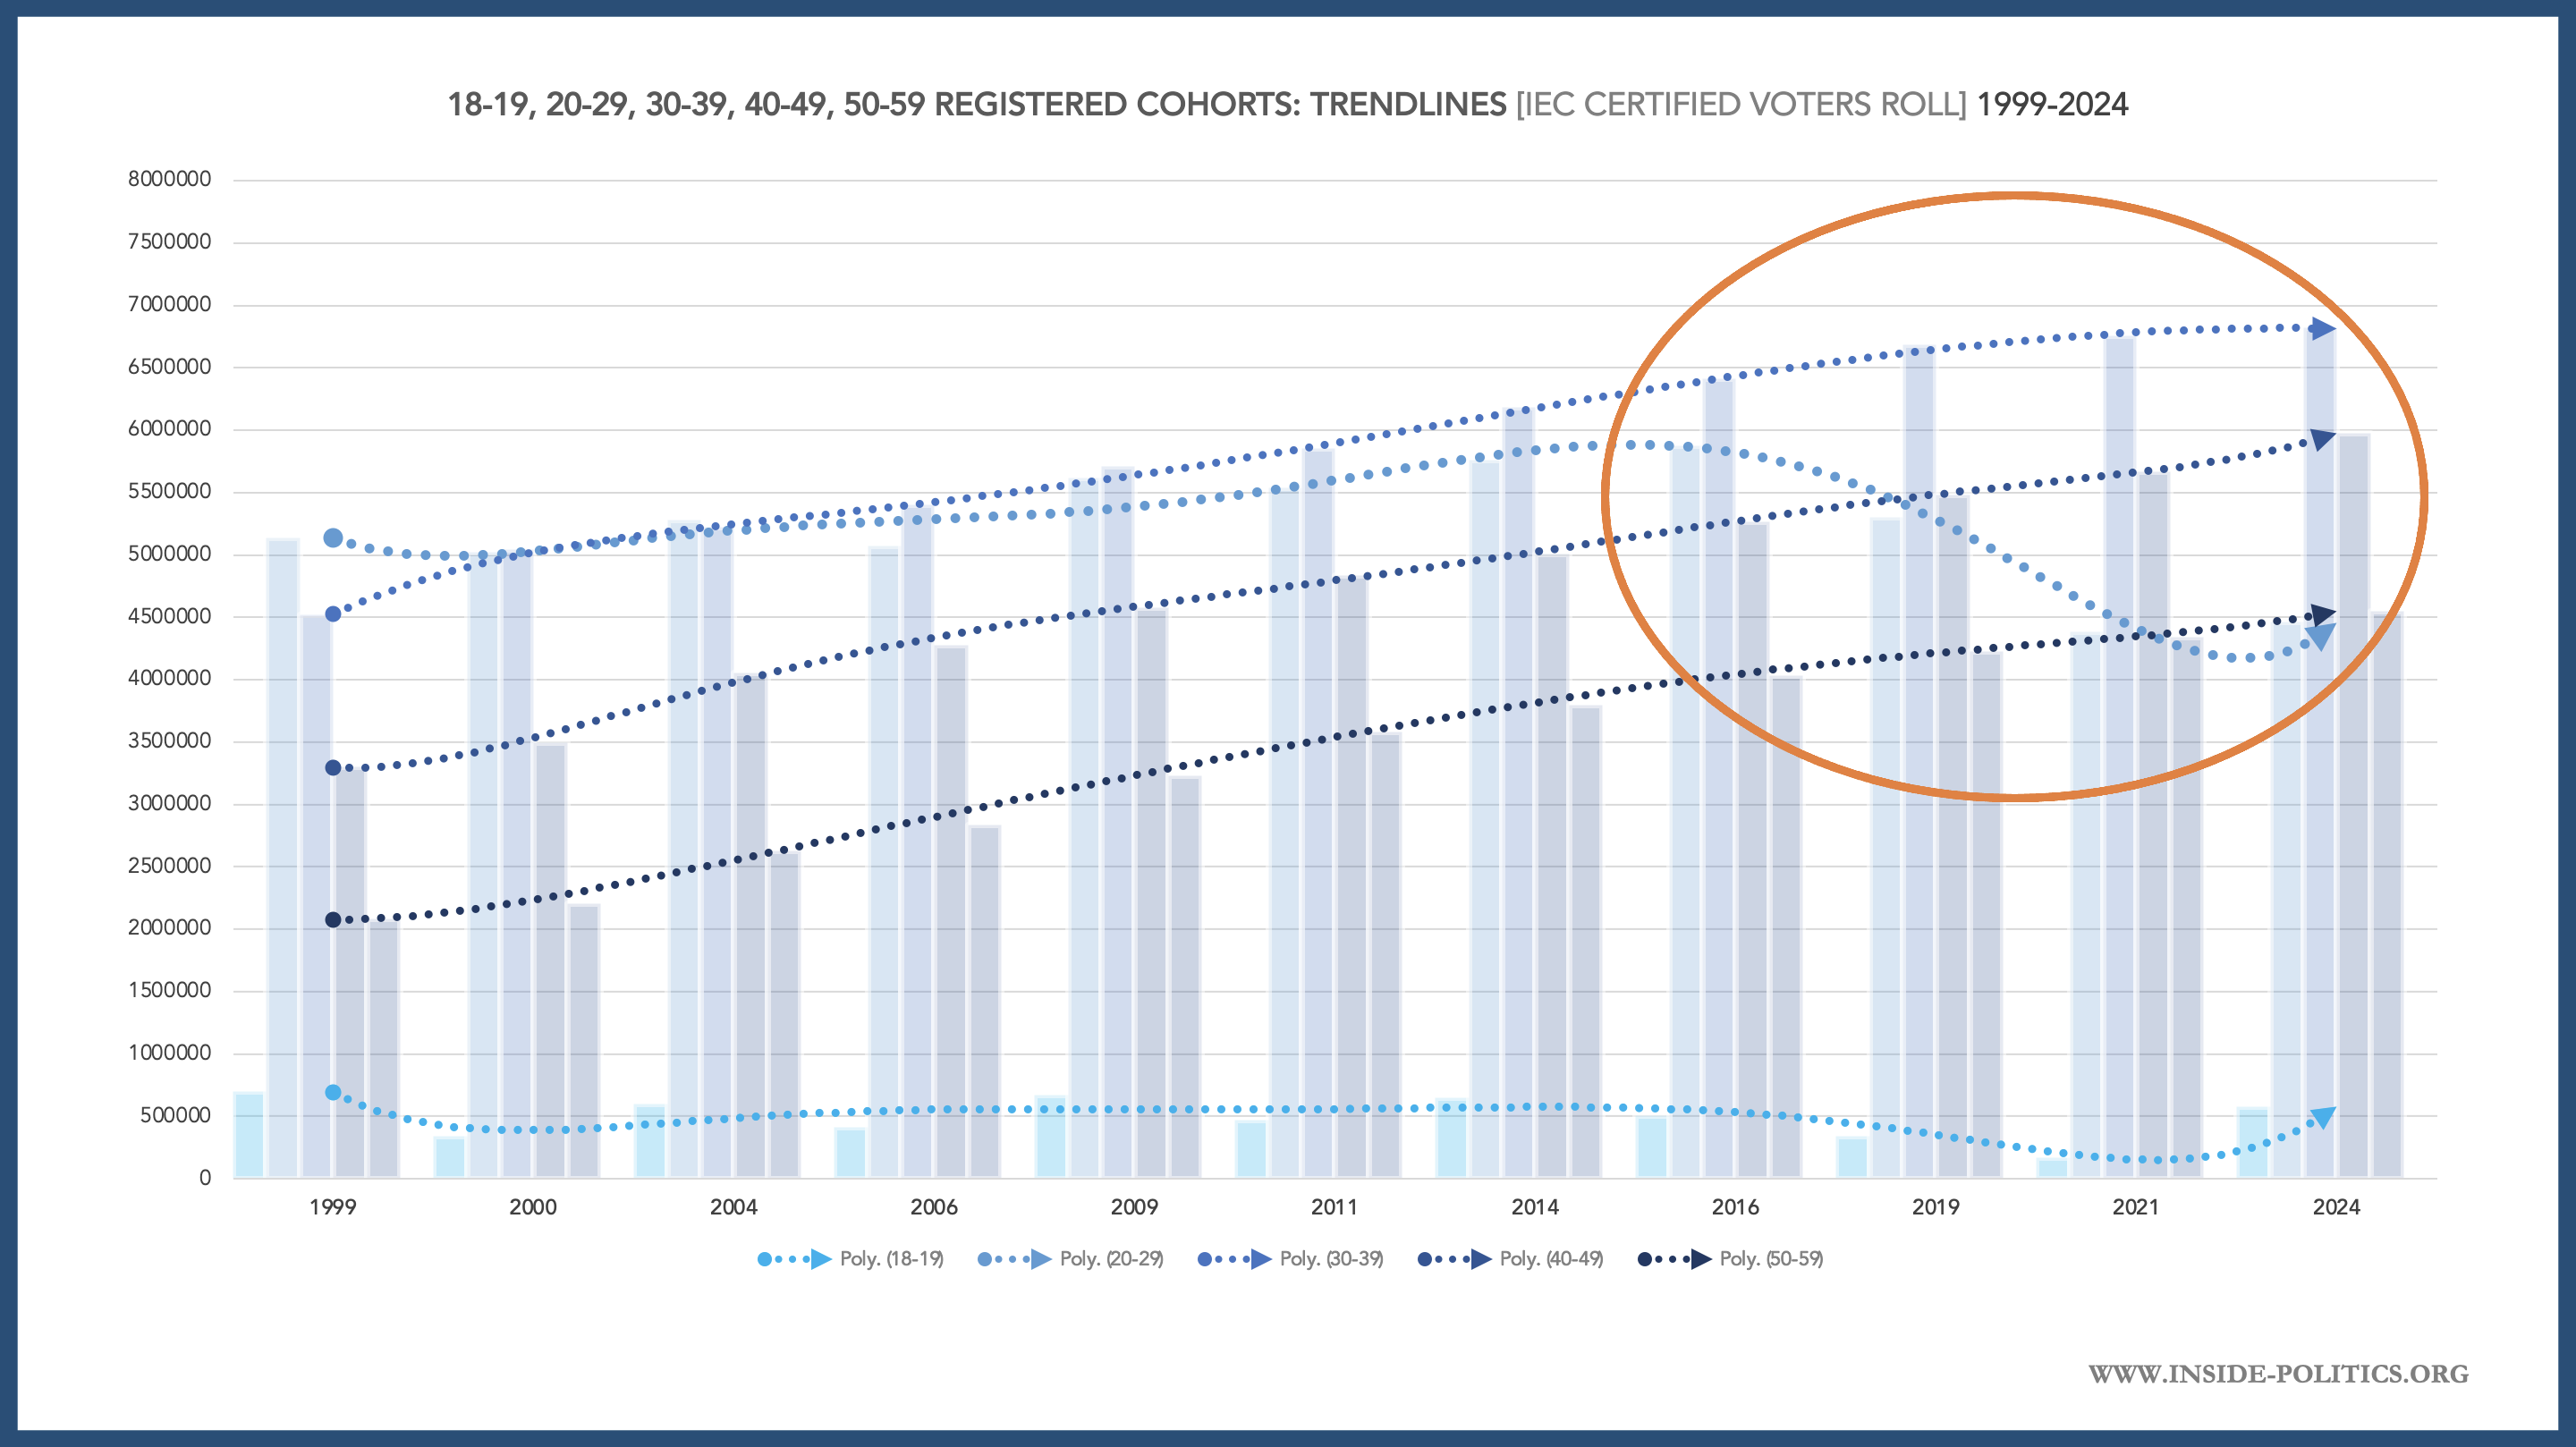Screen dimensions: 2576x1447
Task: Select the 2019 x-axis label
Action: click(1935, 1207)
